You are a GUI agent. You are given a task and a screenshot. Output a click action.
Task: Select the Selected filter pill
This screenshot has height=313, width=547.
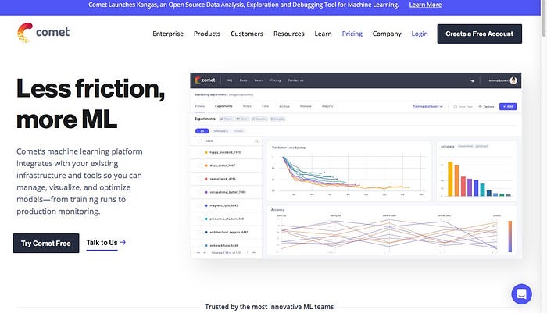click(x=220, y=131)
